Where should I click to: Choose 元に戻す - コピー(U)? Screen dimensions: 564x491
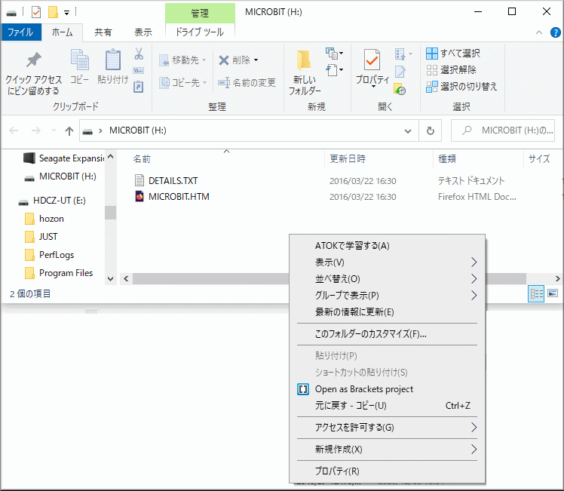click(387, 406)
